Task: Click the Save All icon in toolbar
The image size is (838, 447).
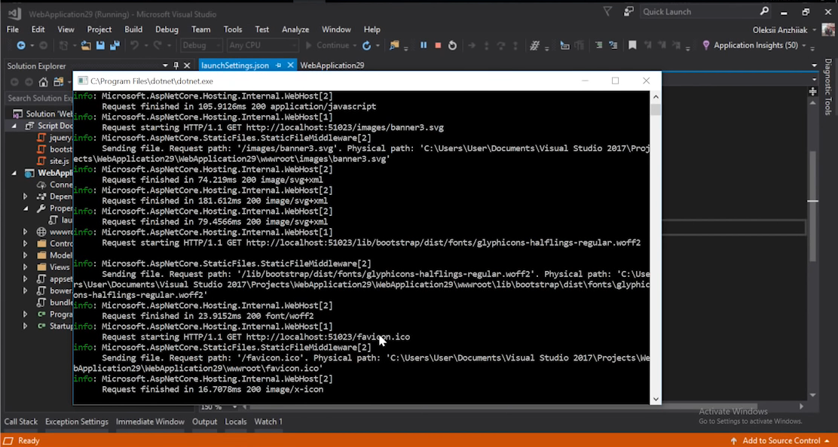Action: click(115, 46)
